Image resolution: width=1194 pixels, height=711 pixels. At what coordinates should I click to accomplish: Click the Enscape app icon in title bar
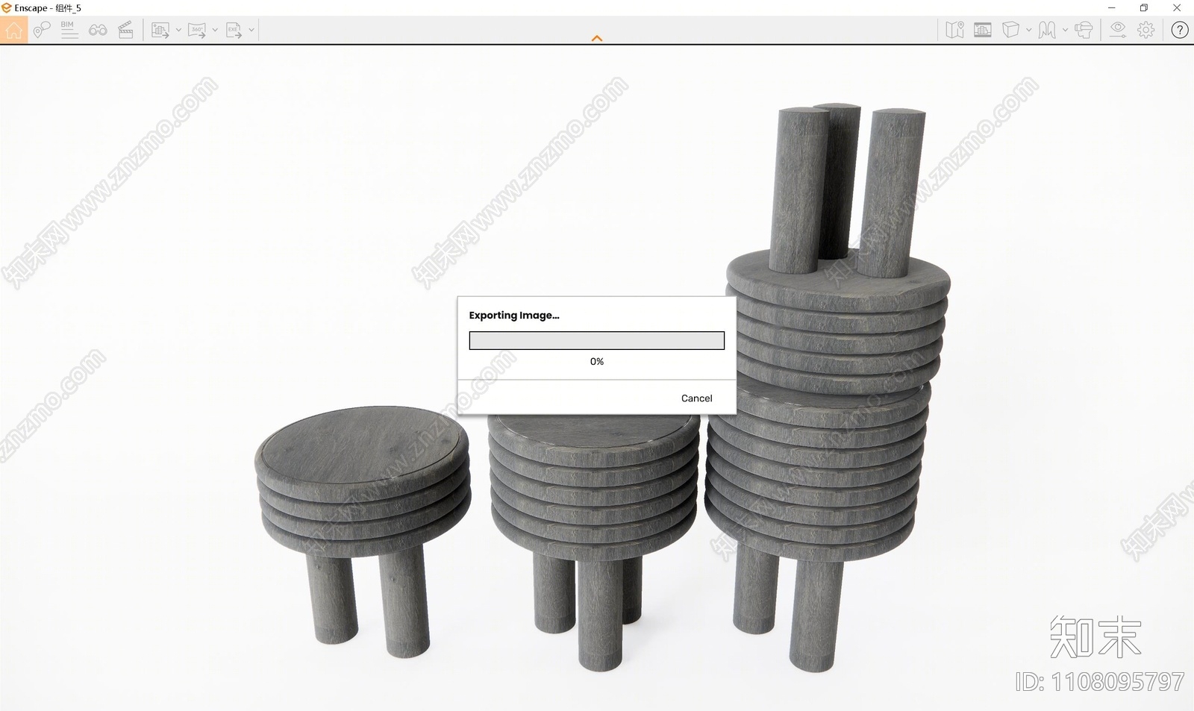tap(7, 8)
